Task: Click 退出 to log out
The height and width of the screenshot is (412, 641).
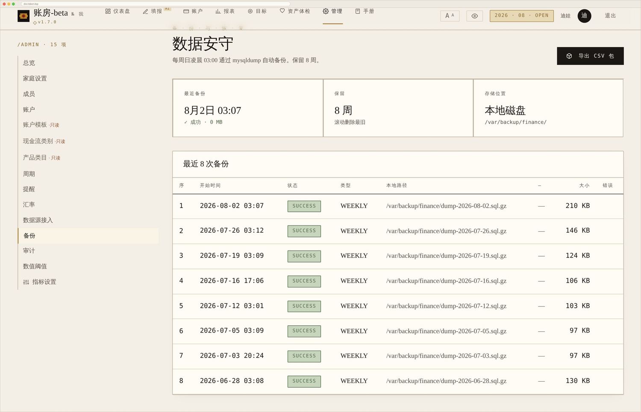Action: pyautogui.click(x=610, y=16)
